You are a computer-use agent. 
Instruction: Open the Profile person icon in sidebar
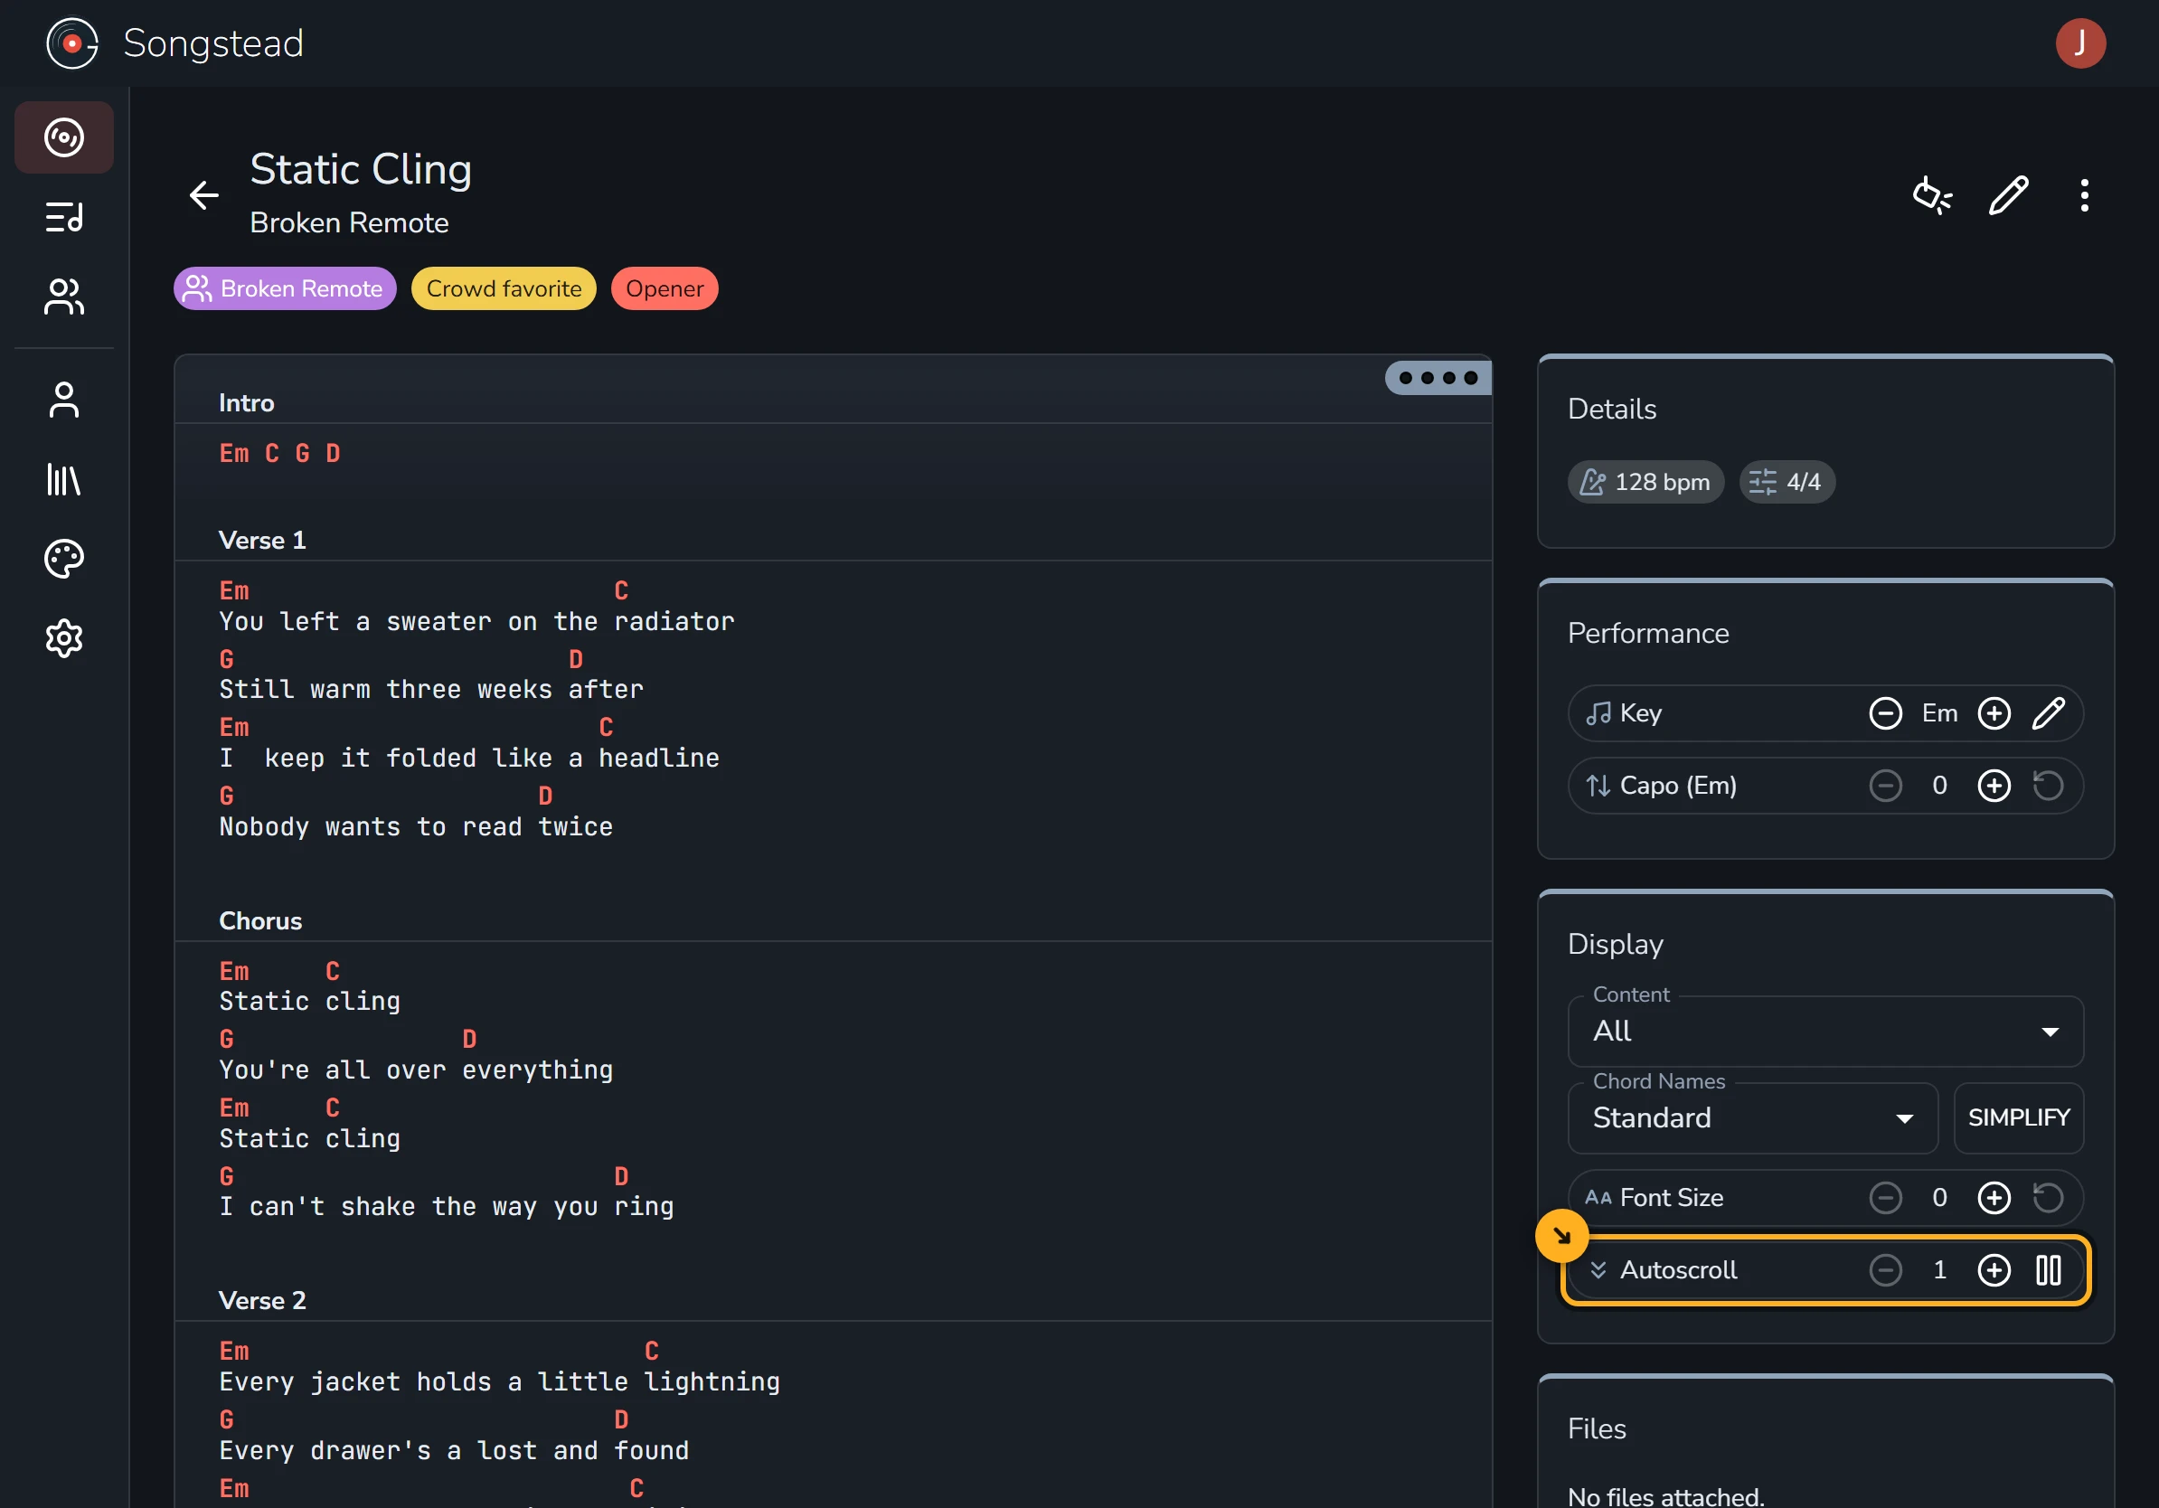click(x=64, y=401)
